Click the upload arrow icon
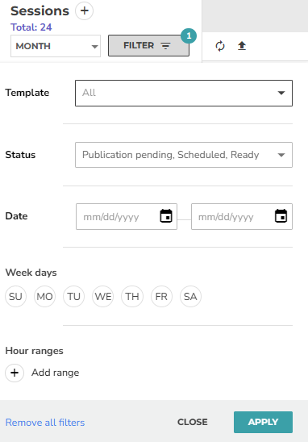The width and height of the screenshot is (308, 442). click(242, 46)
